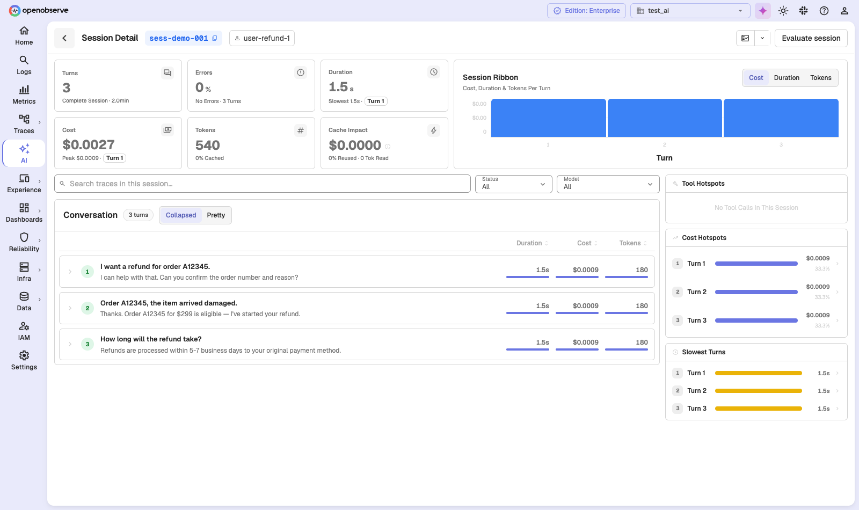Sort conversation by Tokens column

633,243
